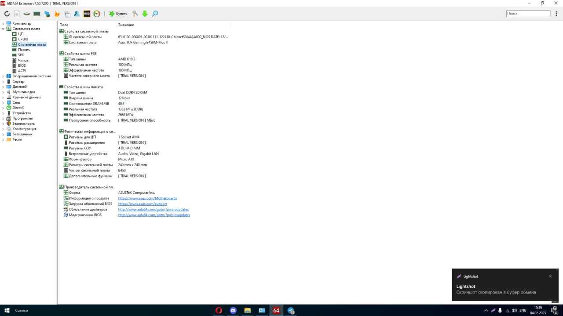Image resolution: width=563 pixels, height=316 pixels.
Task: Open the ACPI tree item
Action: click(22, 71)
